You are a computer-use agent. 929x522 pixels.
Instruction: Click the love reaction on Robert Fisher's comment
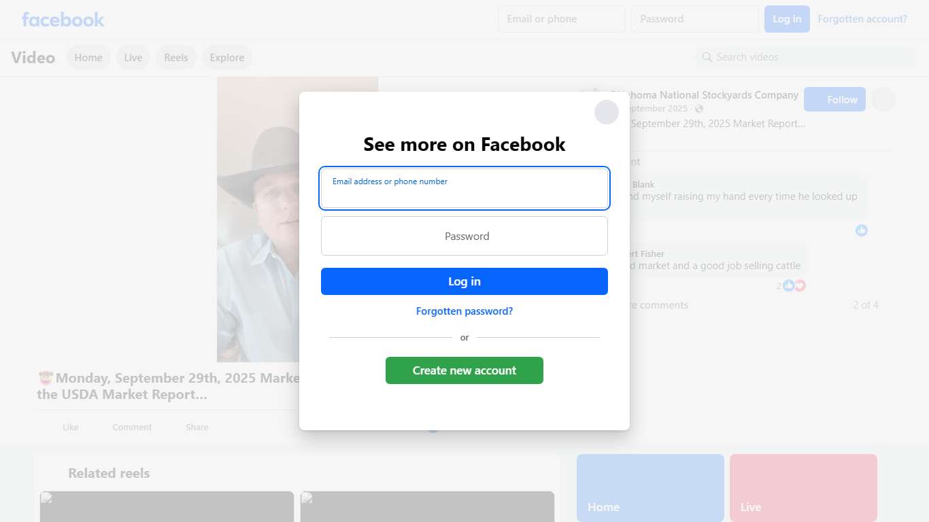tap(799, 285)
